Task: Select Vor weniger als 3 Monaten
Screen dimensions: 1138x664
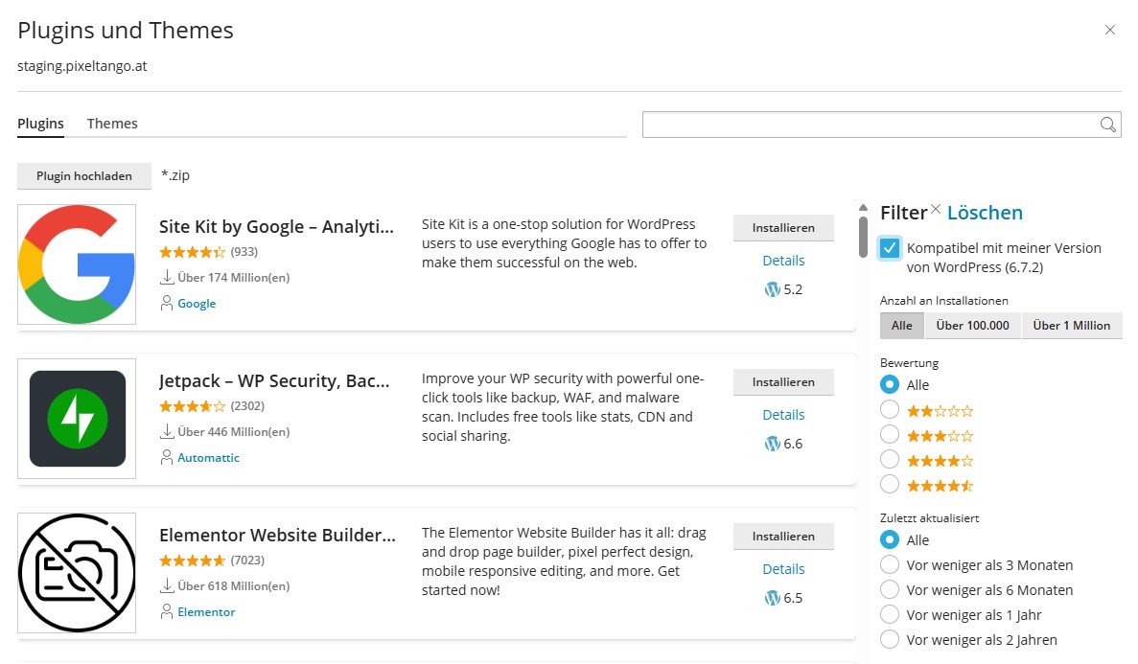Action: point(889,564)
